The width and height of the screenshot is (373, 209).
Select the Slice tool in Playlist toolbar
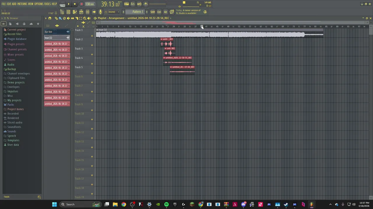tap(77, 18)
